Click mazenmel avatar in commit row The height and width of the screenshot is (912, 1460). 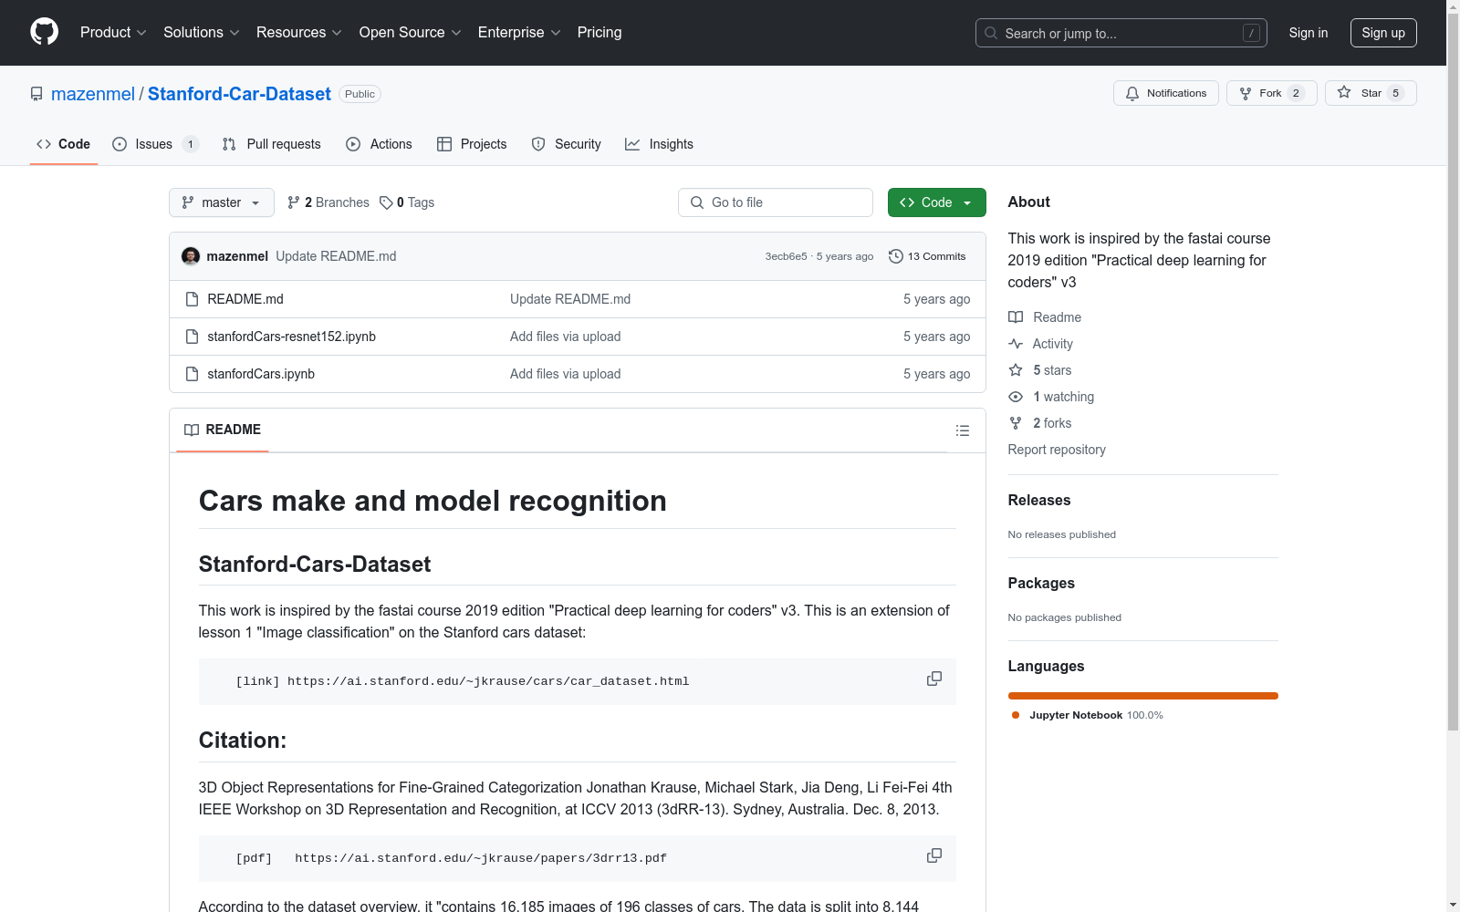(191, 256)
